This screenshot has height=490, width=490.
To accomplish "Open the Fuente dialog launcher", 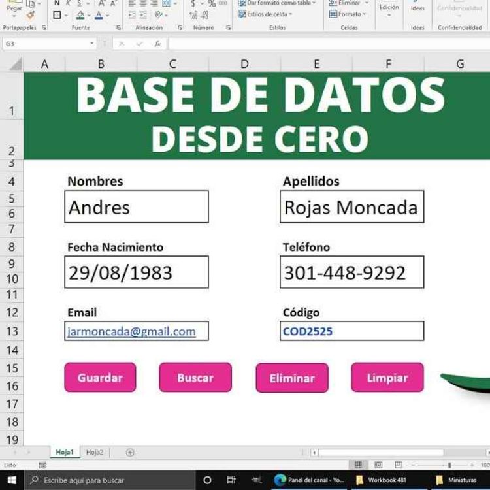I will pos(118,28).
